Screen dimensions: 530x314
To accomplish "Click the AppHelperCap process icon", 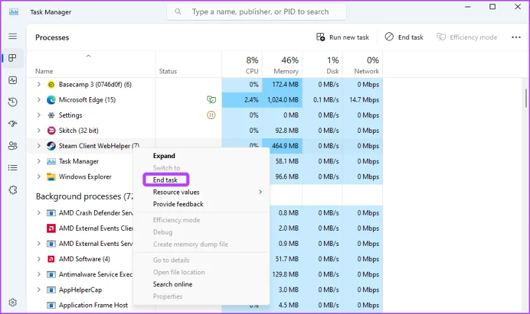I will point(51,290).
